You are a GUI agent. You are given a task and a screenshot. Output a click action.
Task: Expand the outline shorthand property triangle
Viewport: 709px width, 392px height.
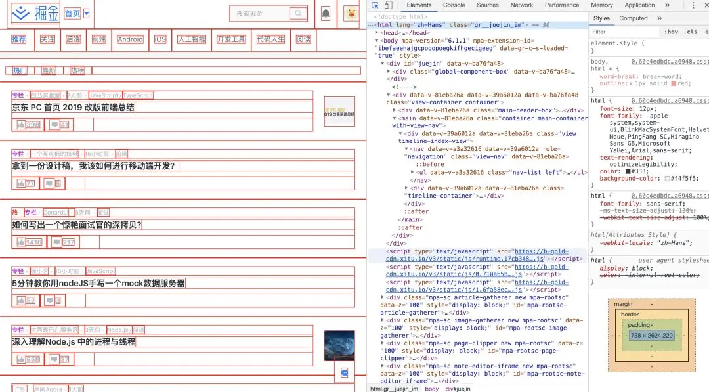[x=632, y=83]
